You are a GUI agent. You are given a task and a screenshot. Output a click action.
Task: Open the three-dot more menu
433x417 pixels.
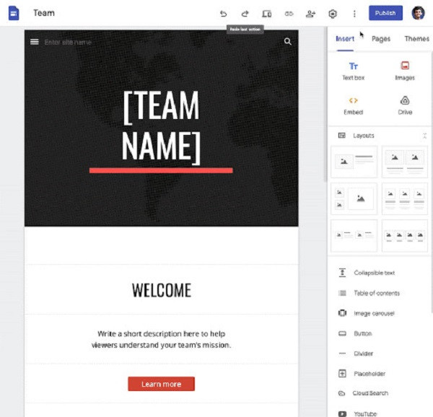[x=354, y=14]
